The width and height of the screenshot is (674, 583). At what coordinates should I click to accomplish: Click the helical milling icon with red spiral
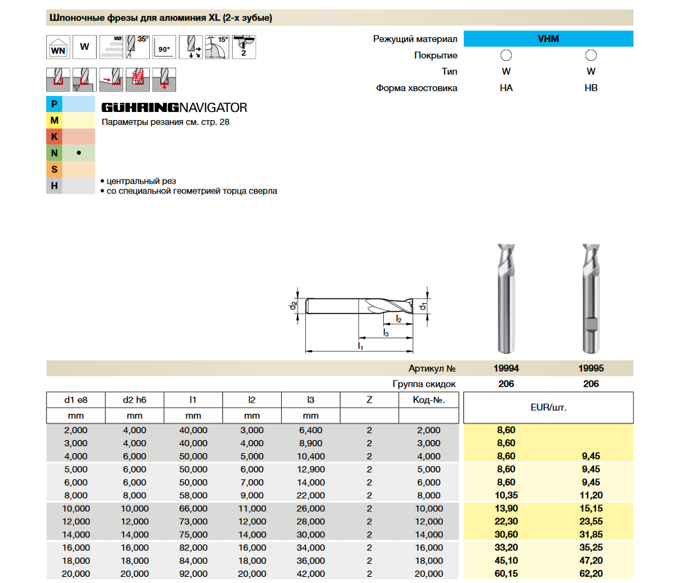[x=137, y=79]
